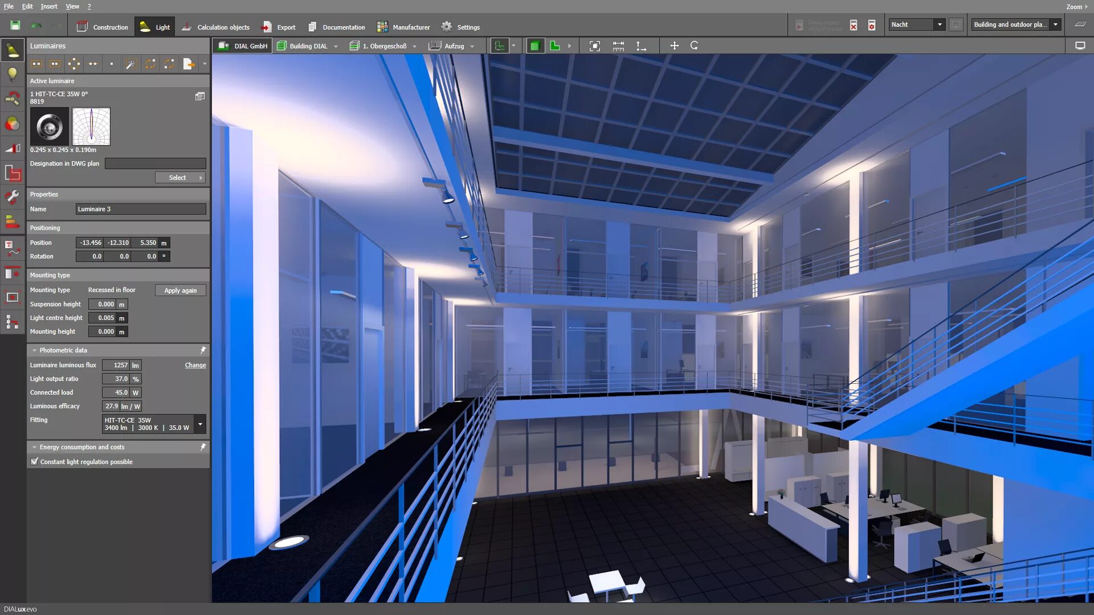
Task: Open the Colors filter sidebar tool
Action: click(12, 124)
